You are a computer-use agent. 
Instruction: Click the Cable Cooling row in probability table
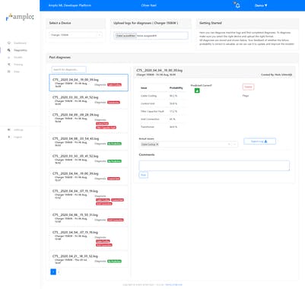tap(162, 96)
